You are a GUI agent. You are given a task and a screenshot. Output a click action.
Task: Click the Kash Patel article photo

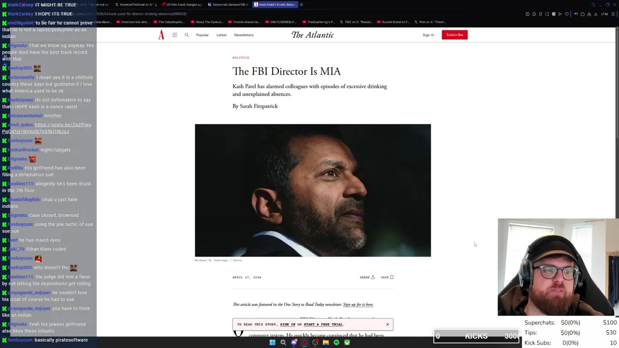313,190
